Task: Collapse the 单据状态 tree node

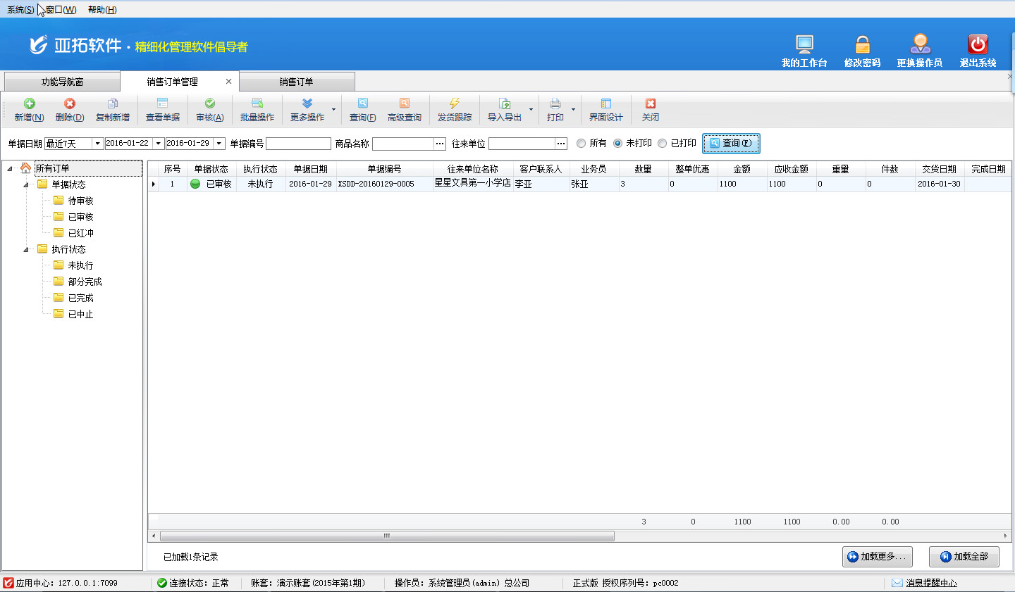Action: [x=26, y=185]
